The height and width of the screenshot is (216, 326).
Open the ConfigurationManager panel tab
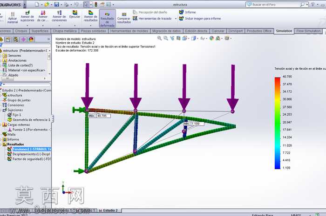[x=16, y=39]
